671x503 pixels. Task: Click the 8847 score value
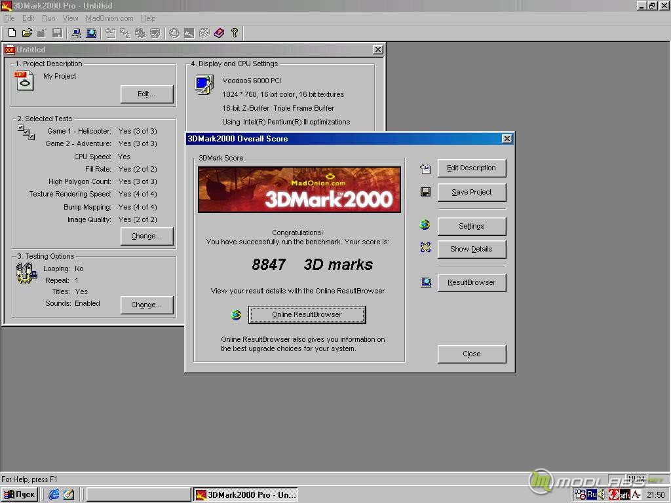pyautogui.click(x=268, y=265)
